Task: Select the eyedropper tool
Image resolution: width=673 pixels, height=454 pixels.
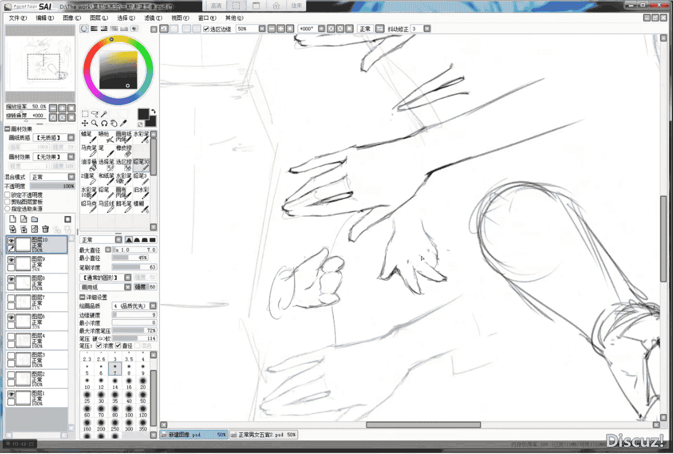Action: pyautogui.click(x=123, y=124)
